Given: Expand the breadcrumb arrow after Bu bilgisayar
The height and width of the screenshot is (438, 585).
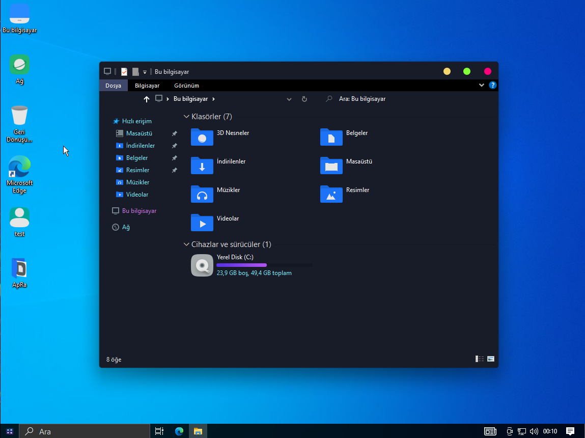Looking at the screenshot, I should tap(213, 99).
